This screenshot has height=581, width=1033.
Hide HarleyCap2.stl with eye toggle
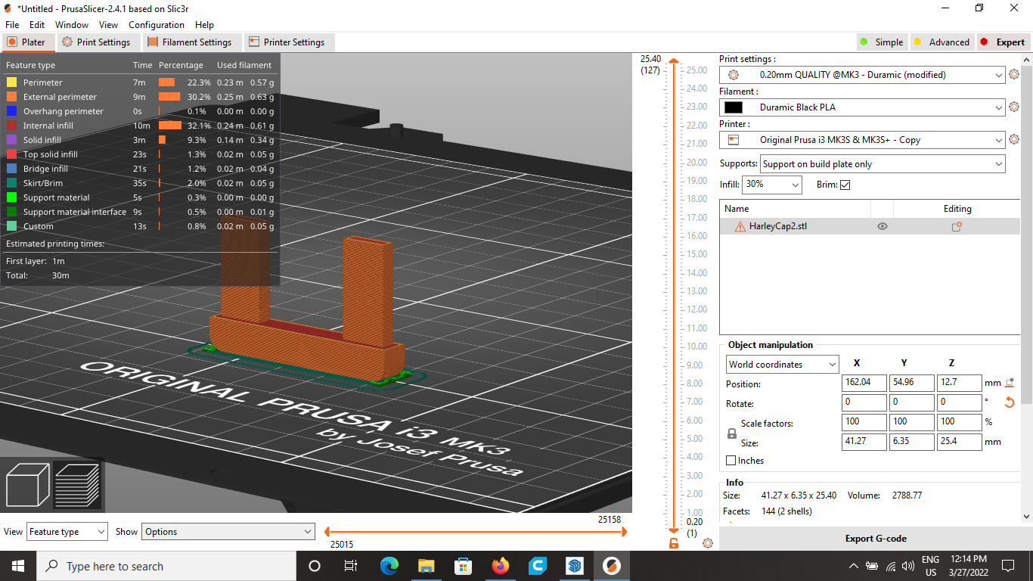pyautogui.click(x=882, y=225)
